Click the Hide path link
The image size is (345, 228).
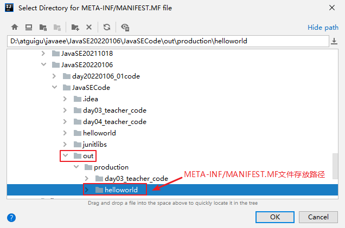point(323,28)
